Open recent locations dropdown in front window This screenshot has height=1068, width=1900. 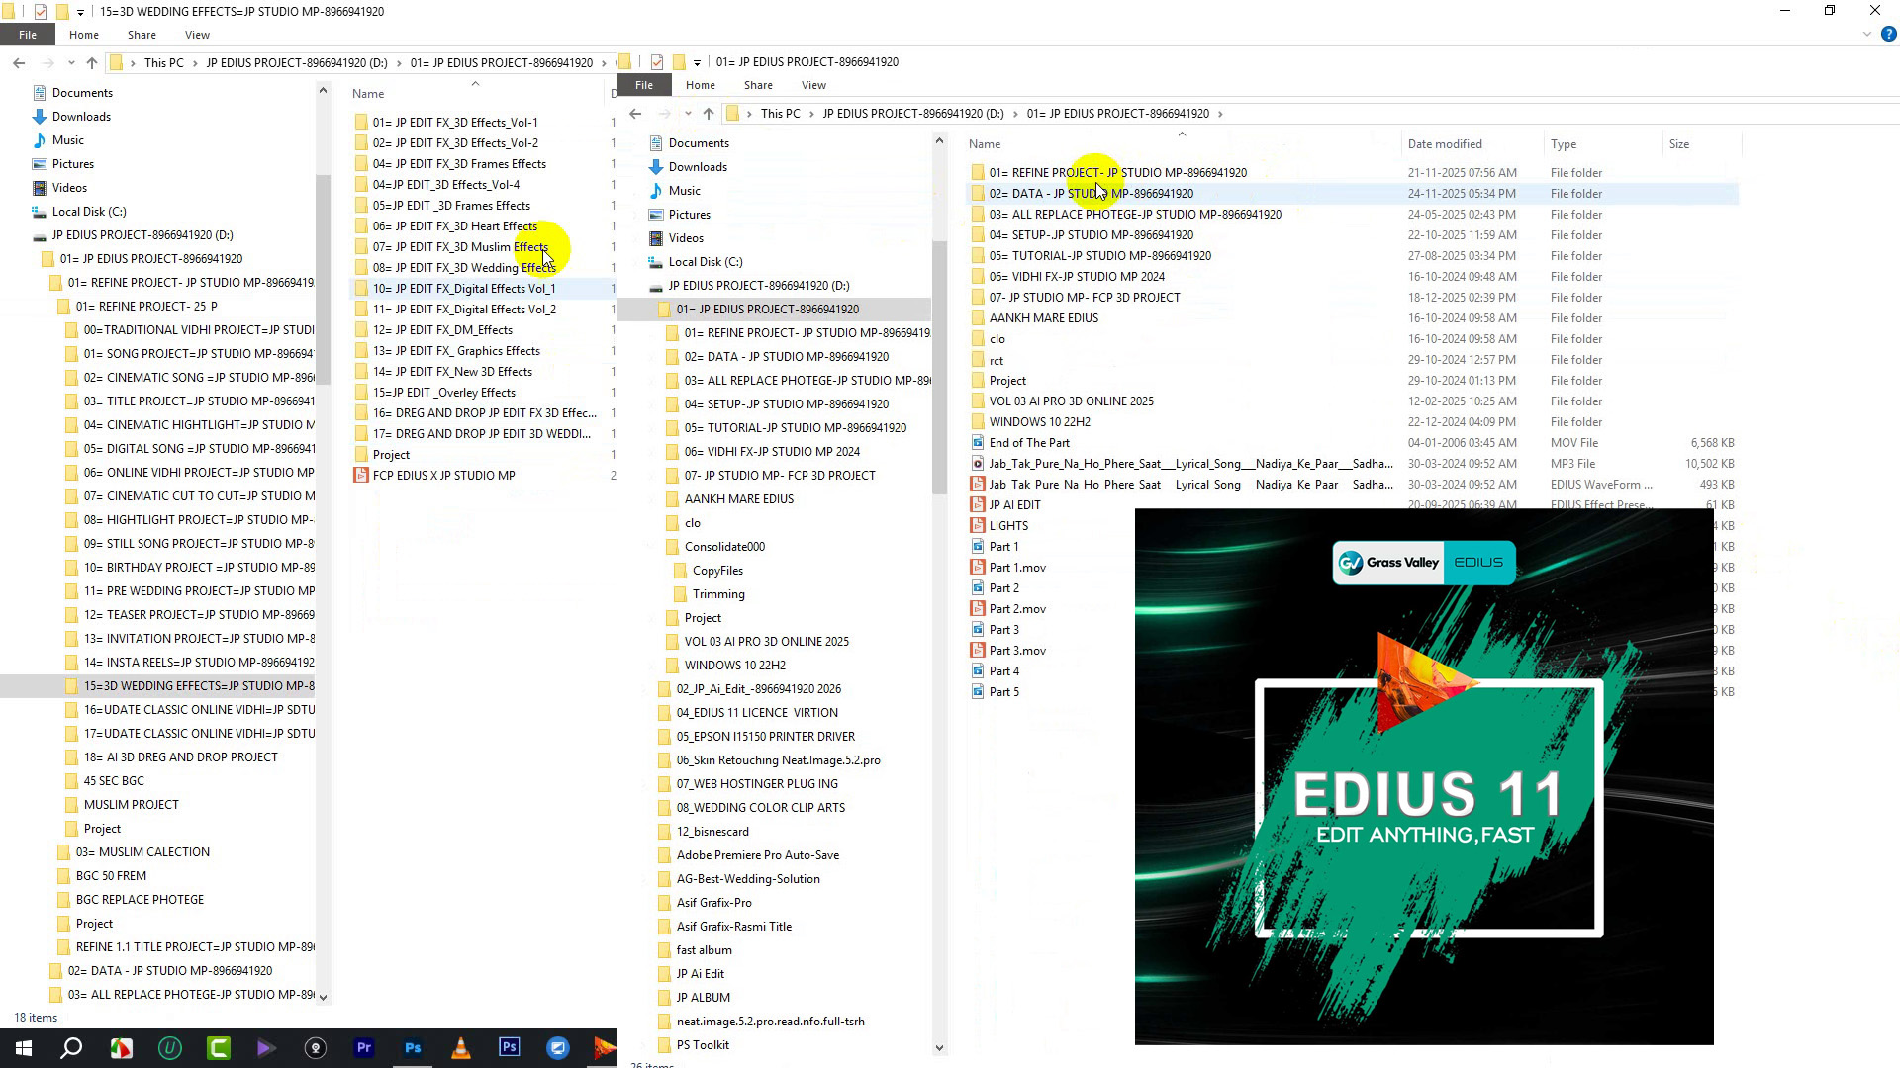[x=688, y=114]
